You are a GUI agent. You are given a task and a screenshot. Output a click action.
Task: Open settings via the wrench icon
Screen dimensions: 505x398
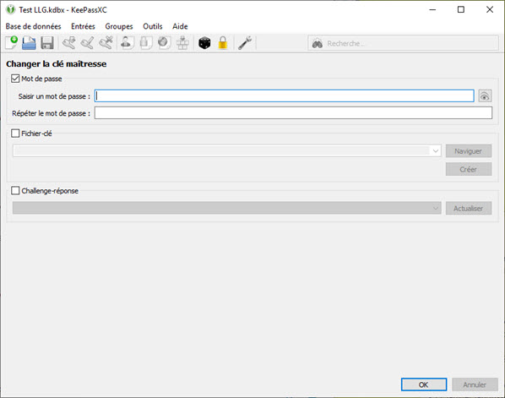tap(245, 43)
